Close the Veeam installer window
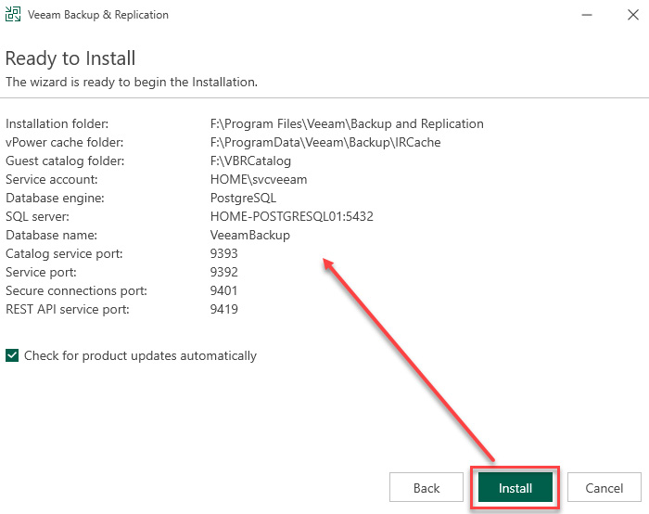The width and height of the screenshot is (649, 514). 633,15
